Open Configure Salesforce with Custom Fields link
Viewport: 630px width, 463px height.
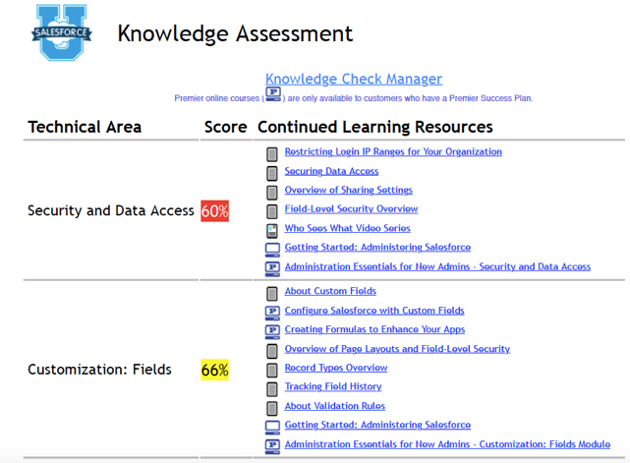coord(374,311)
